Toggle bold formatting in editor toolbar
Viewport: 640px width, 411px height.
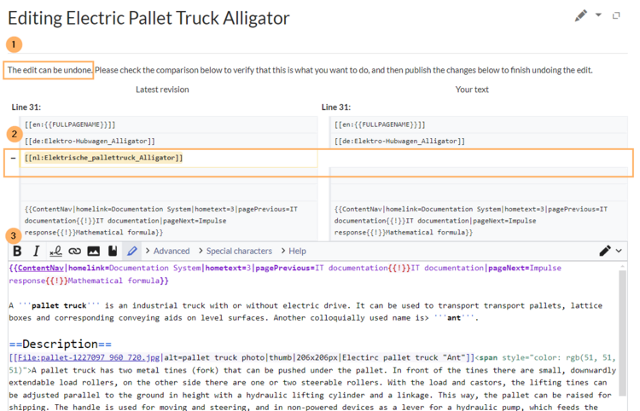coord(17,252)
